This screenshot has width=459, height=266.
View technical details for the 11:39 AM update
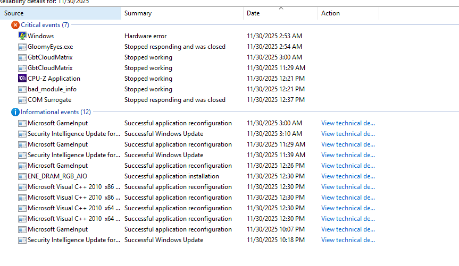[x=348, y=155]
